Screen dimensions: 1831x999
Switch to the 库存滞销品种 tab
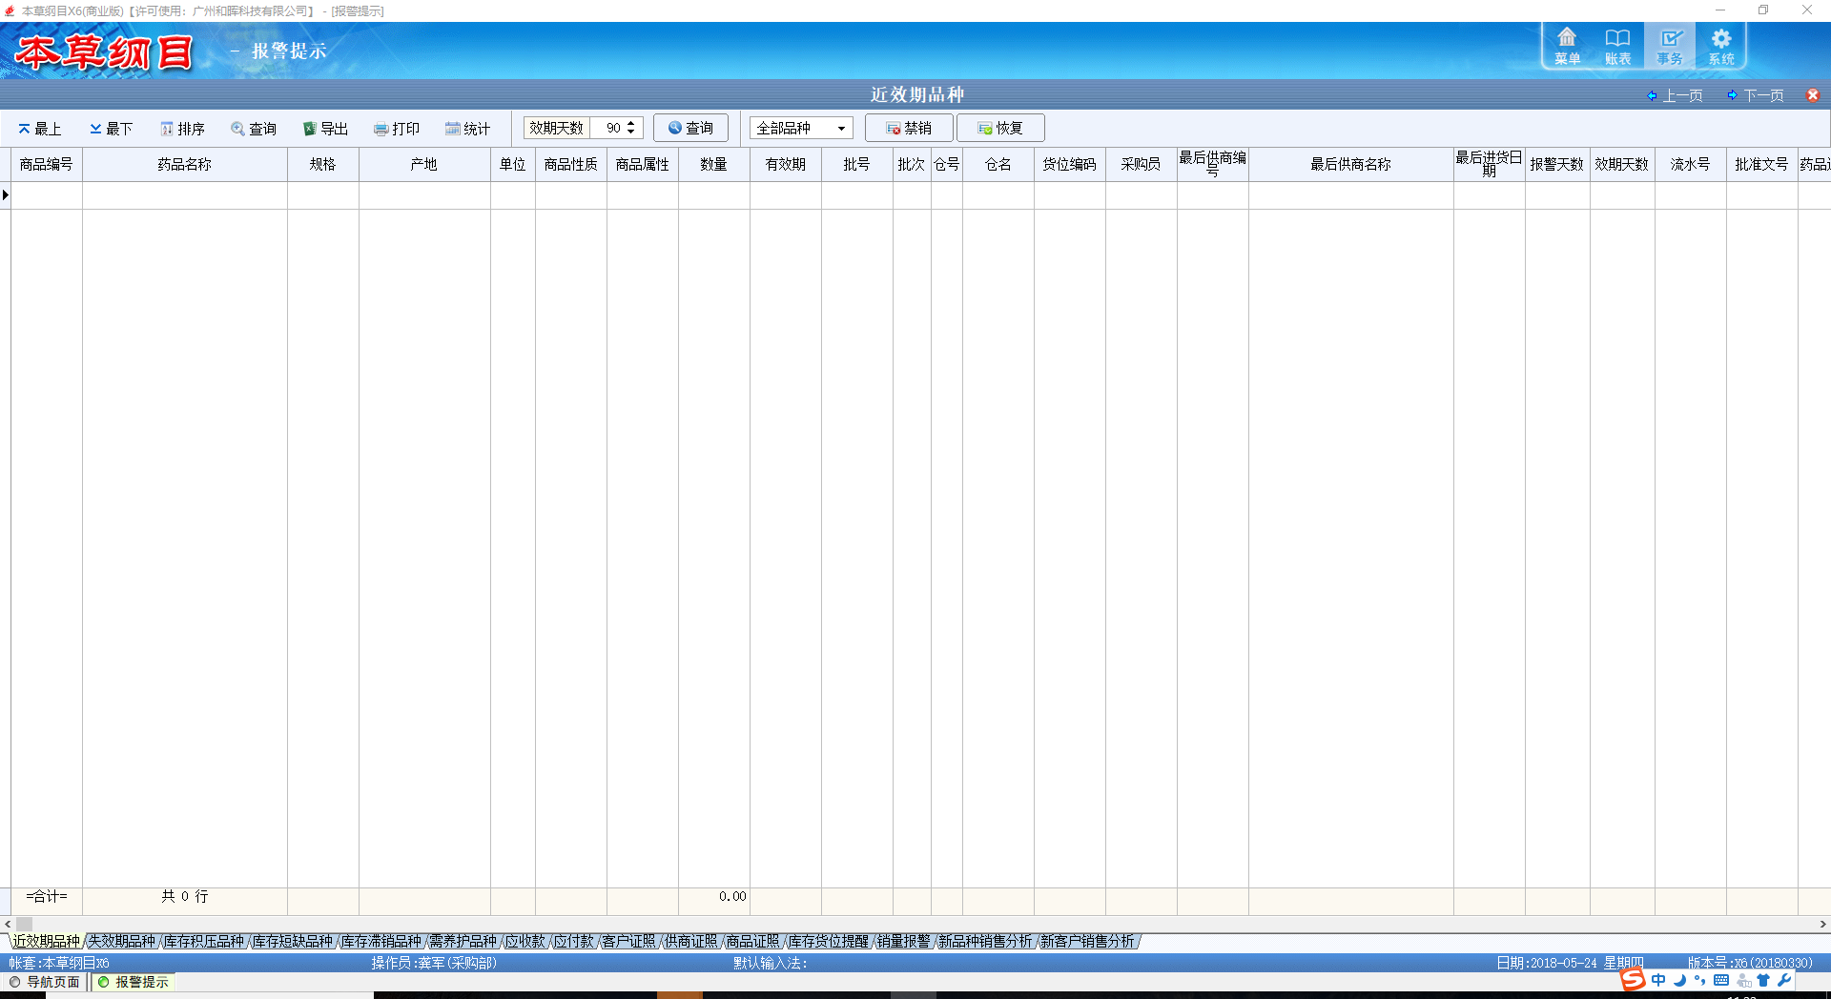tap(381, 942)
